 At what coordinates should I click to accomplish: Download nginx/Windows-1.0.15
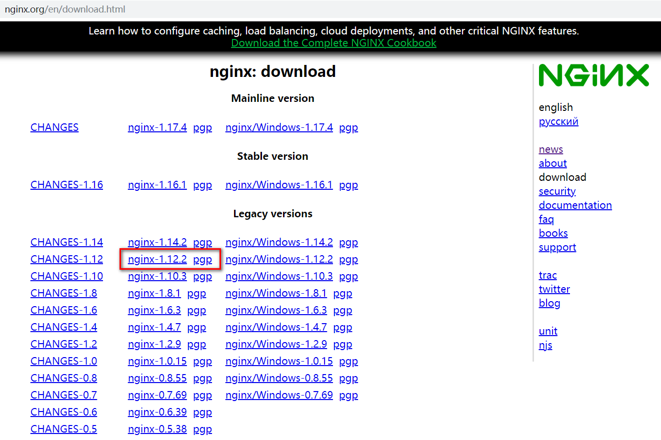click(279, 361)
